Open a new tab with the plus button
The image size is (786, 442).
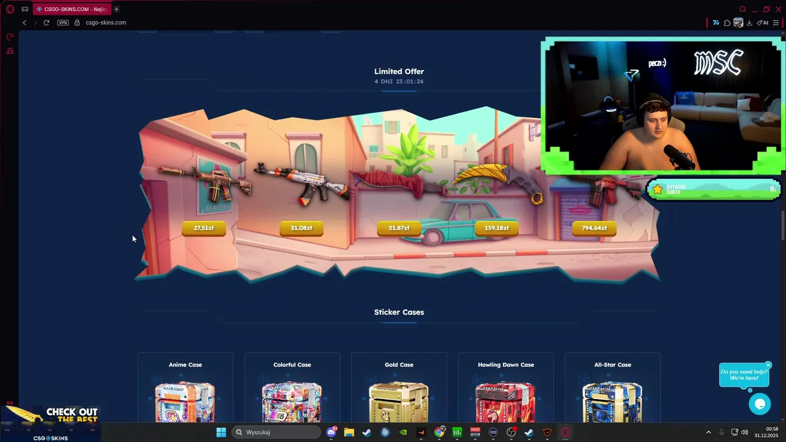pyautogui.click(x=116, y=9)
